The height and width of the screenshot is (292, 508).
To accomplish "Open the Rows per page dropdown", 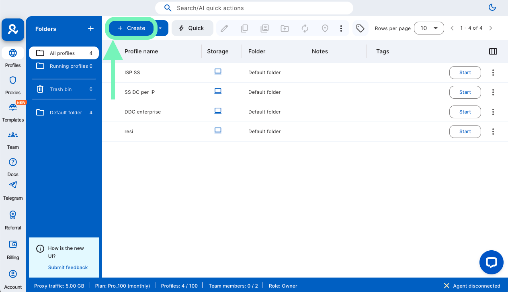I will pos(429,28).
